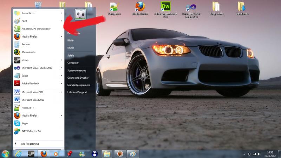
Task: Launch .NET Reflector 7.6
Action: click(39, 131)
